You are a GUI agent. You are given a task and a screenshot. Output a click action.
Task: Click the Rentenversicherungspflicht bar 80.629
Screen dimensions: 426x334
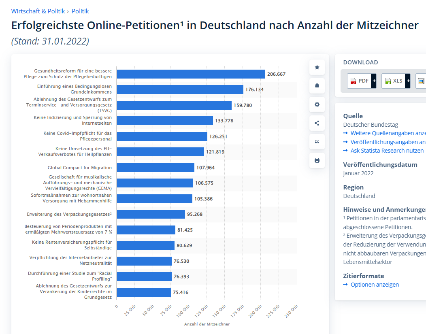click(146, 245)
